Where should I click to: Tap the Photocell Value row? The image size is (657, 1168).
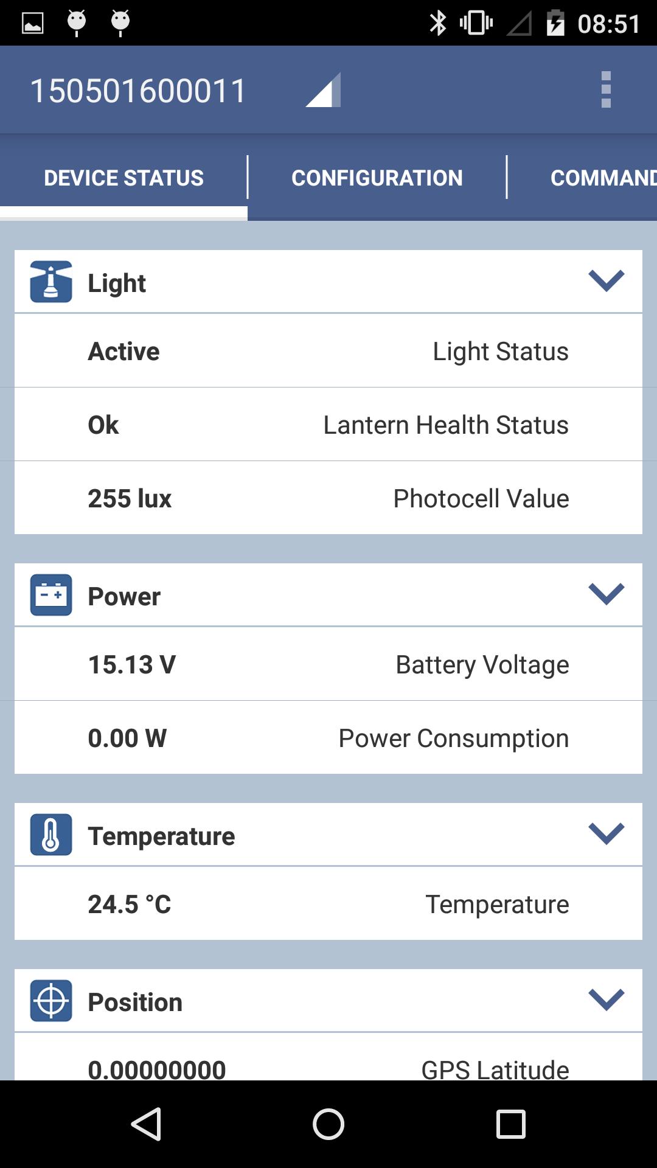(328, 498)
